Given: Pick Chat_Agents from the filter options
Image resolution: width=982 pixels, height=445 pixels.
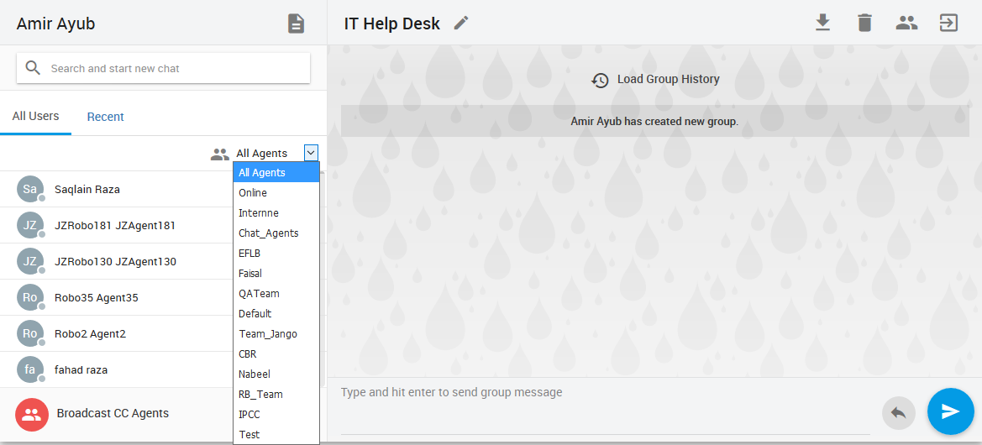Looking at the screenshot, I should point(268,233).
